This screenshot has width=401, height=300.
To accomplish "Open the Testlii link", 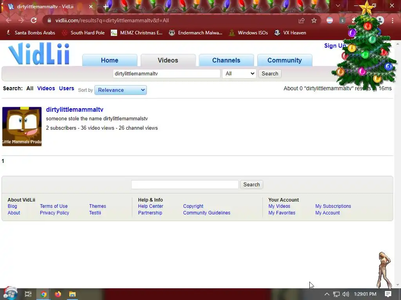I will [95, 213].
